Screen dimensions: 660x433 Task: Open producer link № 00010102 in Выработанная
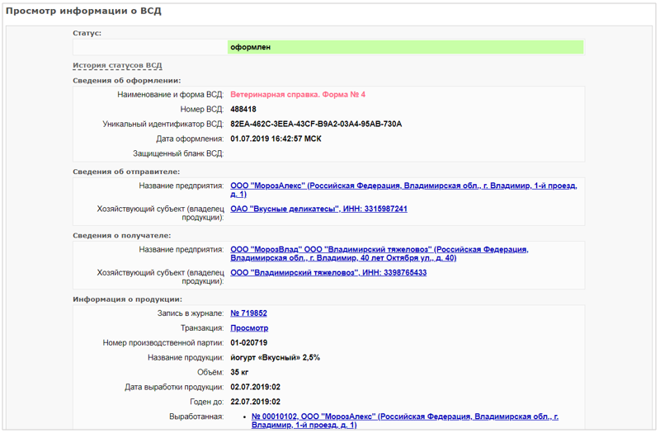click(x=404, y=417)
